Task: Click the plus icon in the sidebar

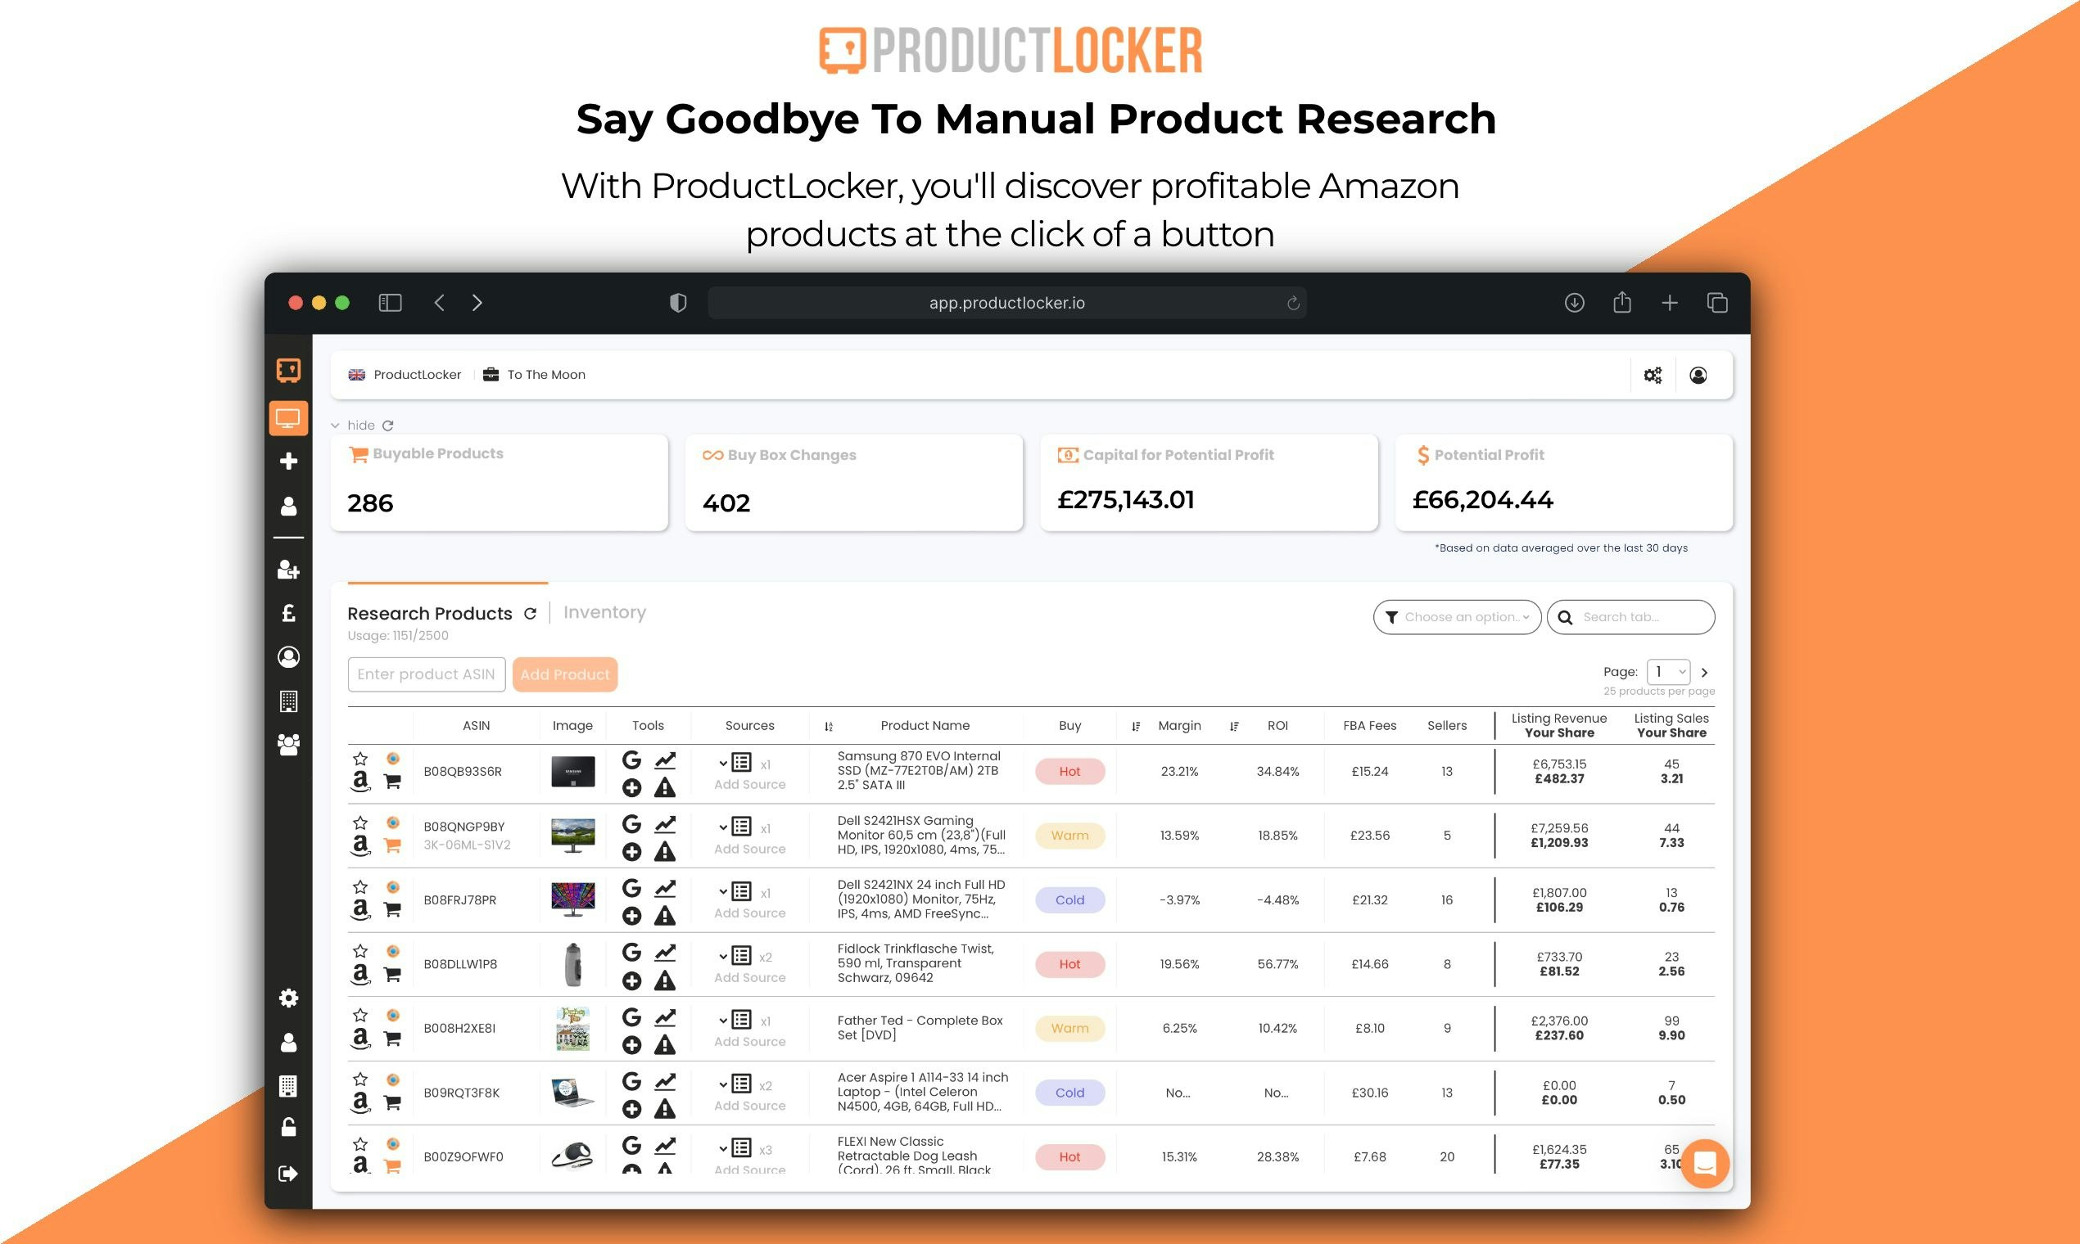Action: pyautogui.click(x=287, y=461)
